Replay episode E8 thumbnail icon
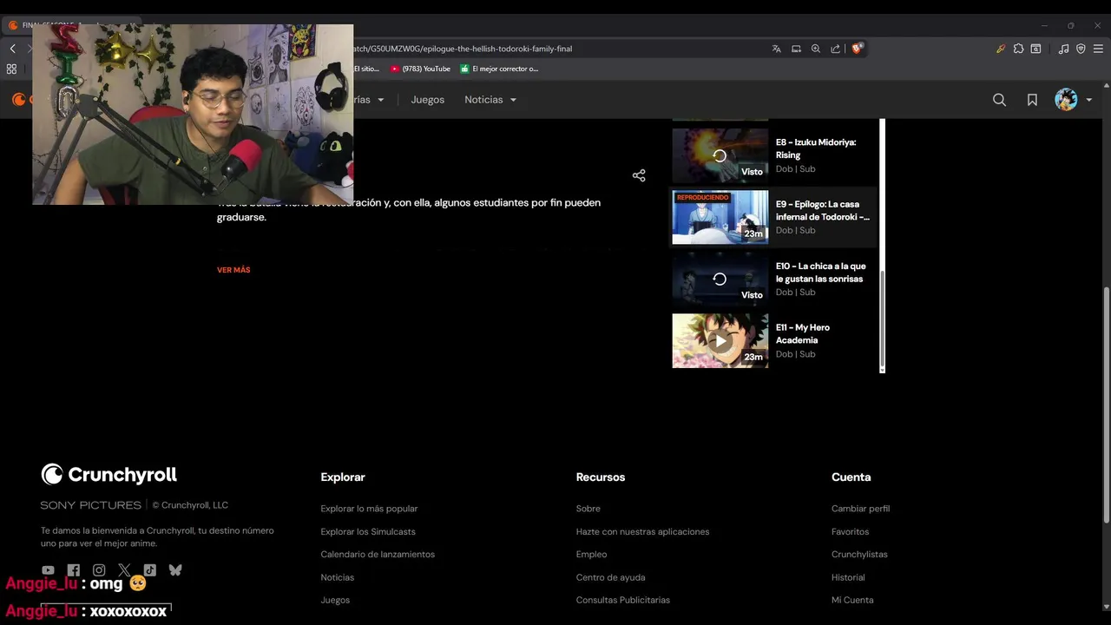The height and width of the screenshot is (625, 1111). click(x=720, y=156)
